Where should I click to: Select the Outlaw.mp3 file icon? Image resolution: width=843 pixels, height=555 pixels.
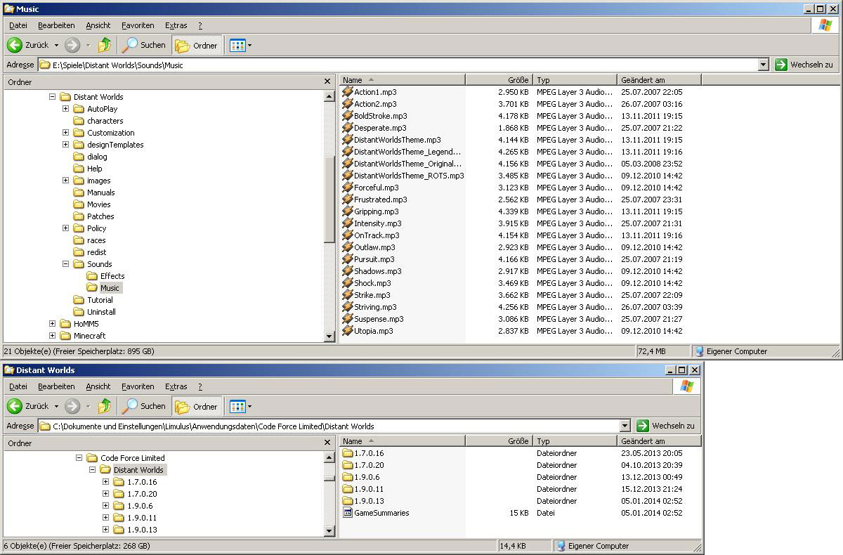[347, 247]
